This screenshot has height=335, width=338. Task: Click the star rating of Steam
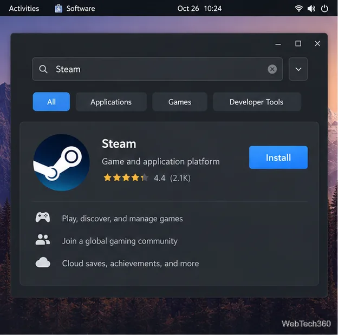pyautogui.click(x=126, y=178)
